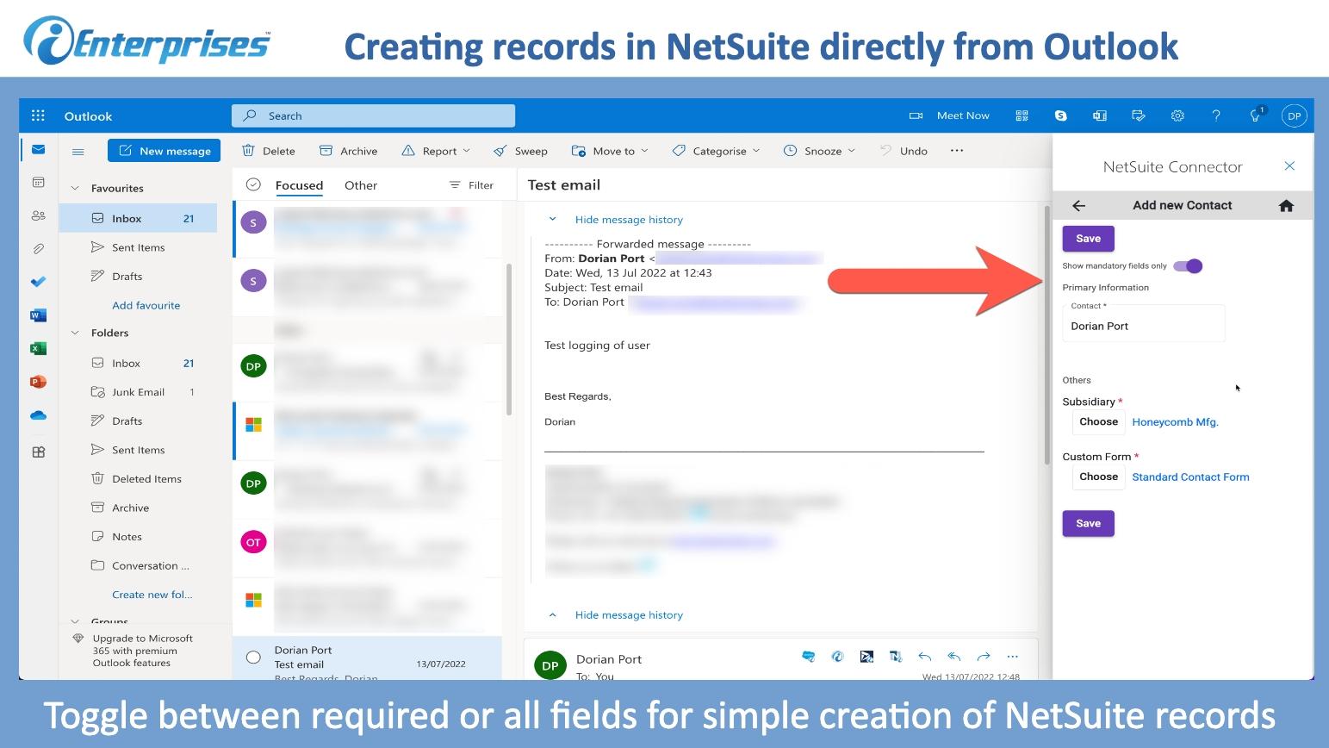Open Skype from the Outlook header
Screen dimensions: 1329x748
click(x=1060, y=115)
